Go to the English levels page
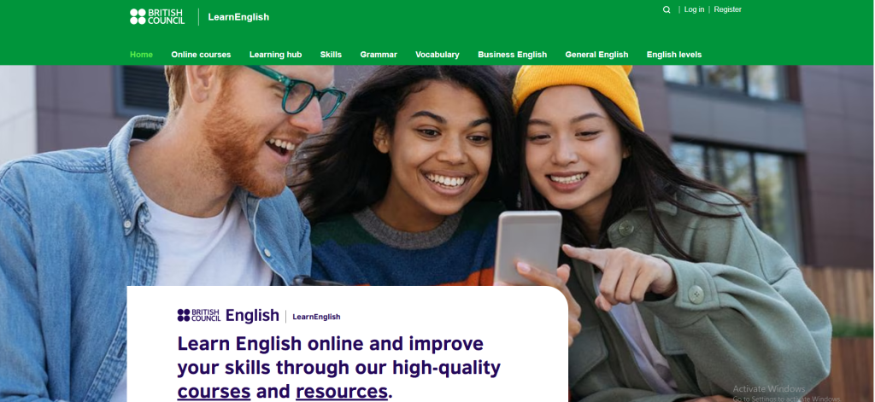 point(674,55)
